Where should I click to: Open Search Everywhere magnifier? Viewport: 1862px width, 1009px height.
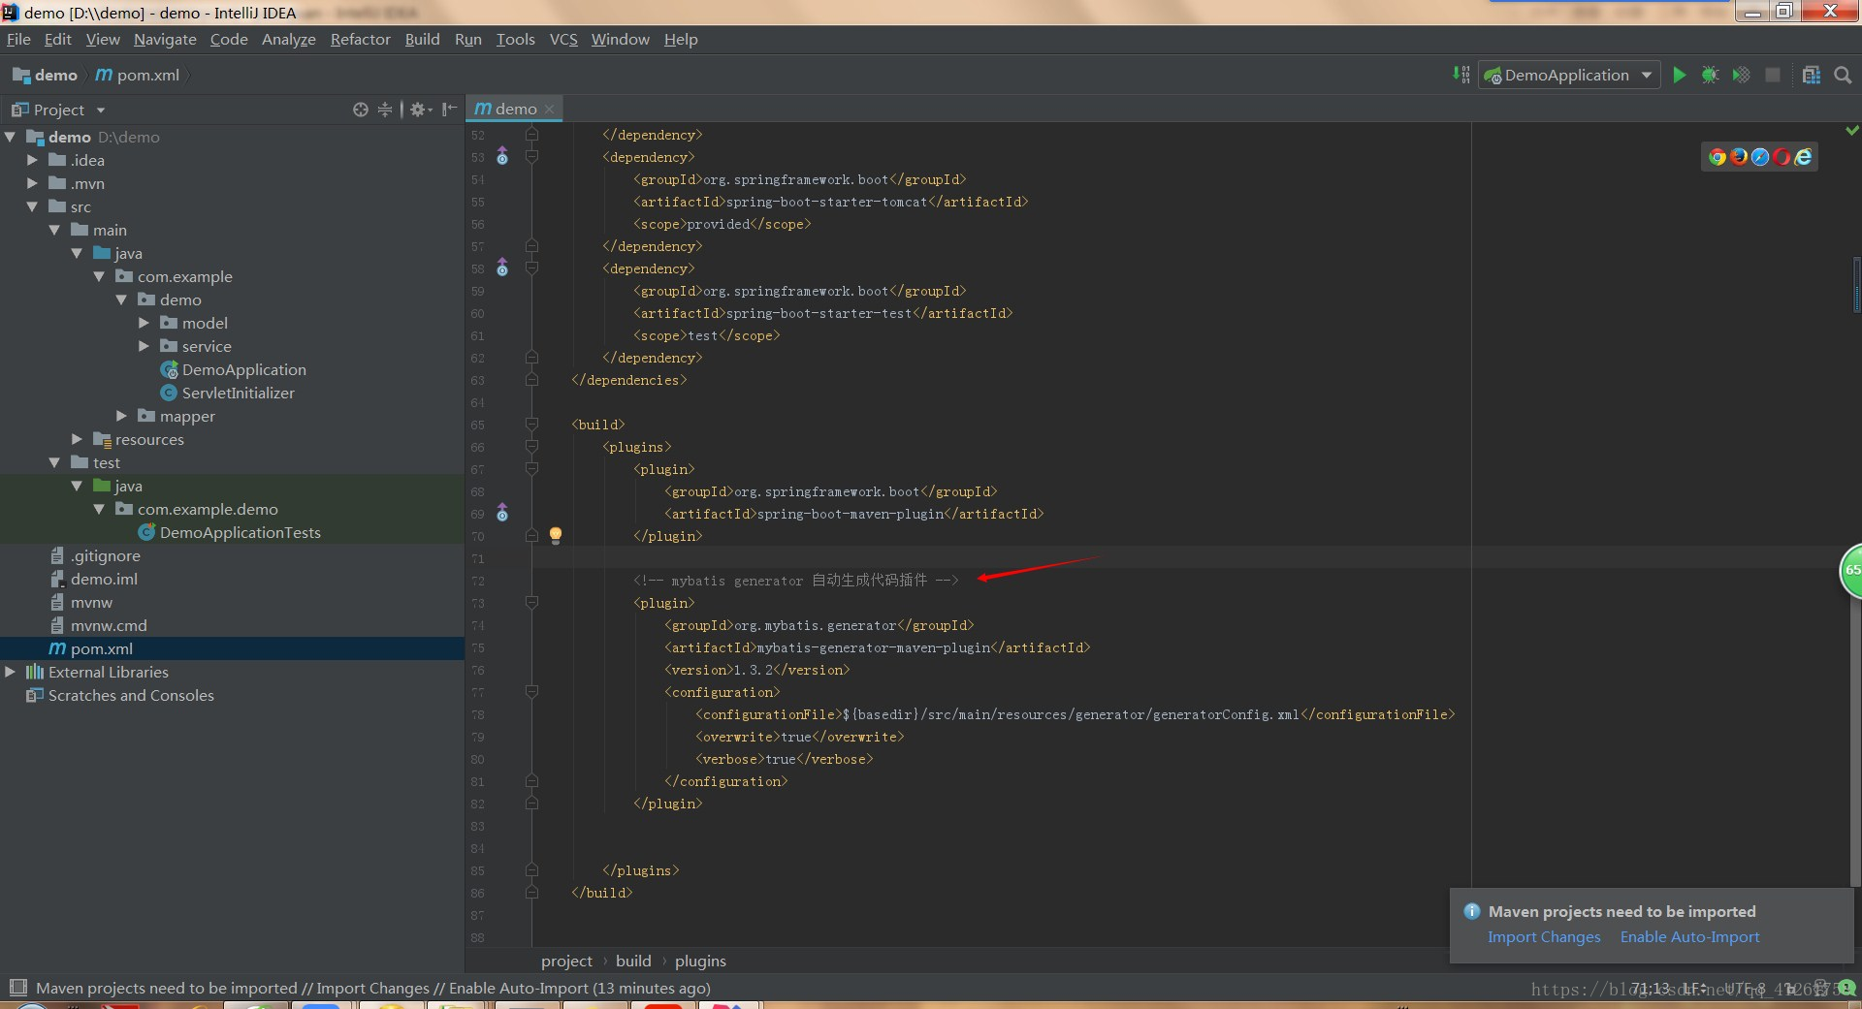coord(1843,75)
